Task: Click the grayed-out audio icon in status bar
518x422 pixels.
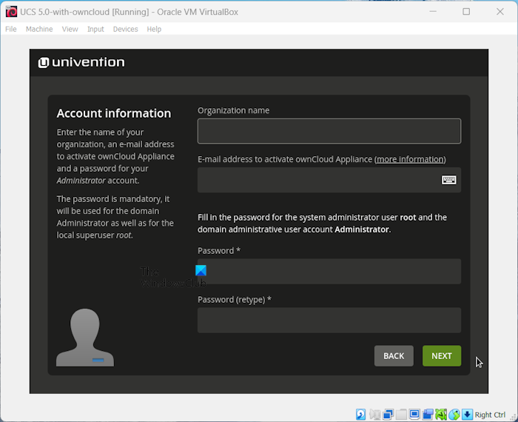Action: click(374, 415)
